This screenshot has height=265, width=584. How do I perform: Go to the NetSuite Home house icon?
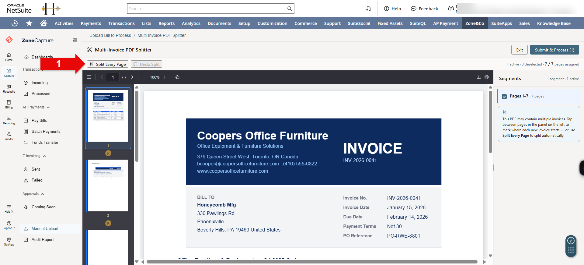point(44,23)
